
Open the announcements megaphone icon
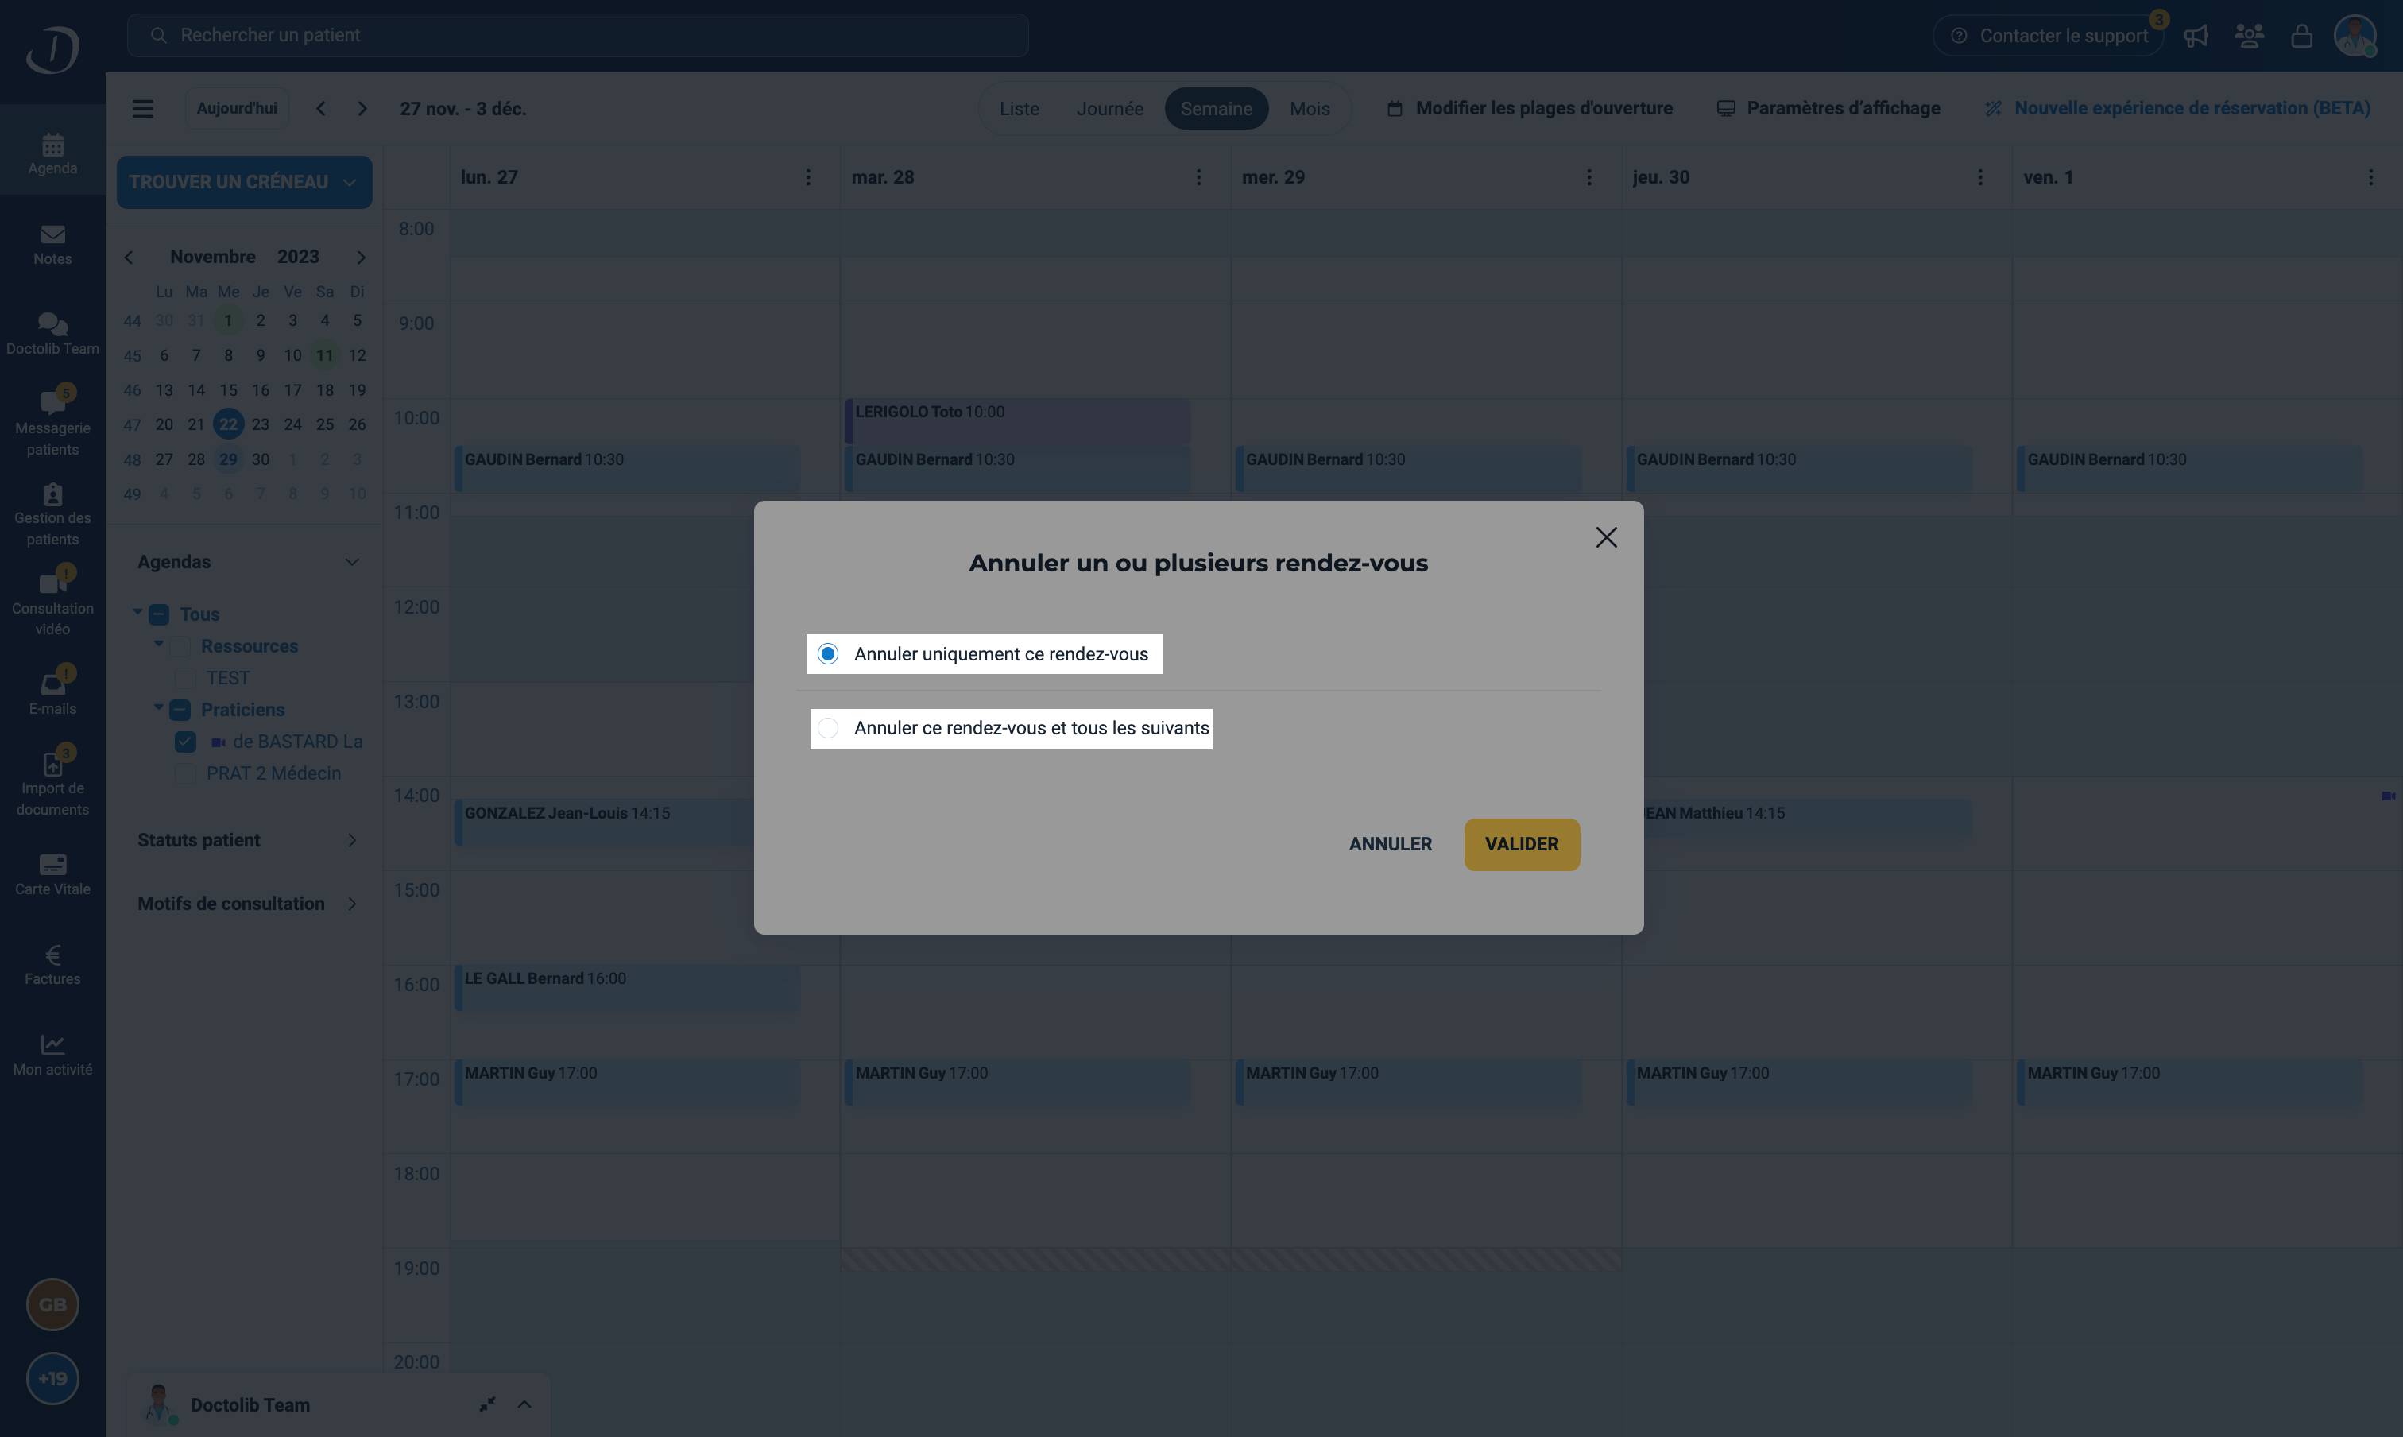2196,36
